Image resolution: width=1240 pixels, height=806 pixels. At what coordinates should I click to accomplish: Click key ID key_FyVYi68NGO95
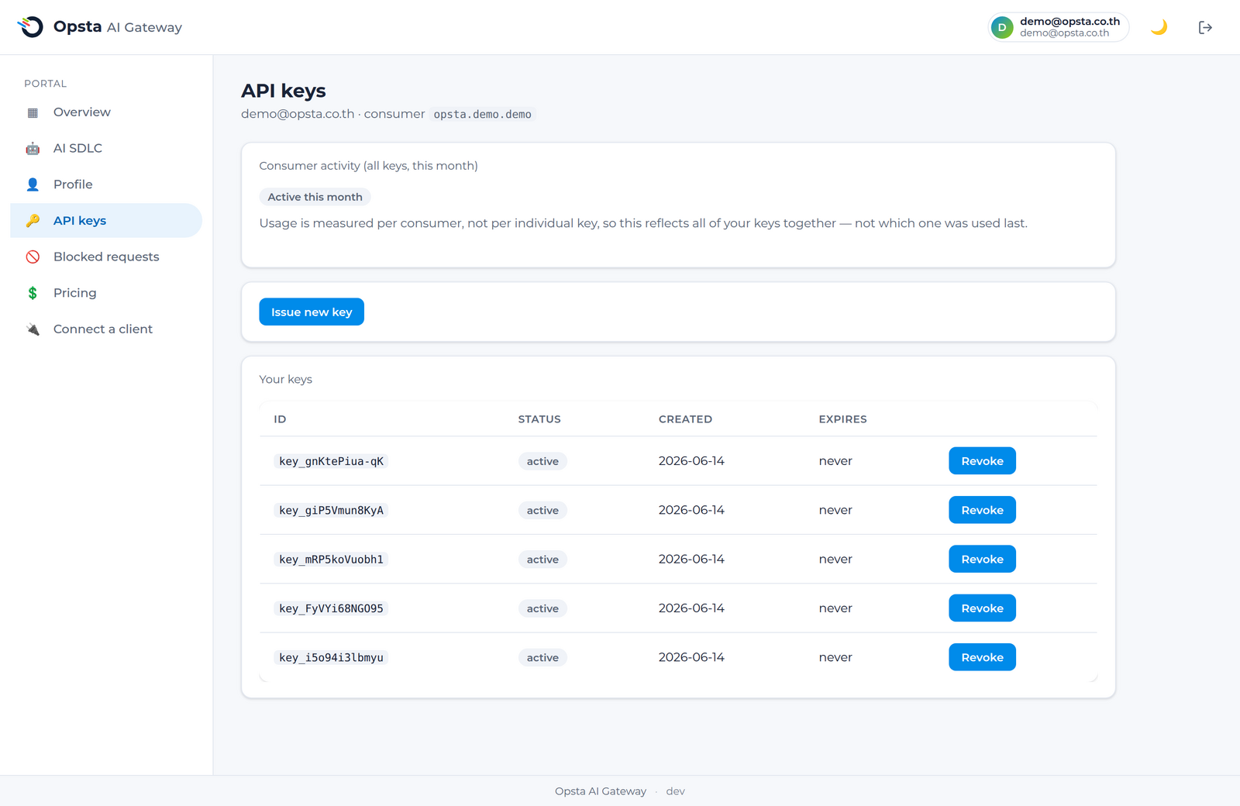tap(331, 608)
